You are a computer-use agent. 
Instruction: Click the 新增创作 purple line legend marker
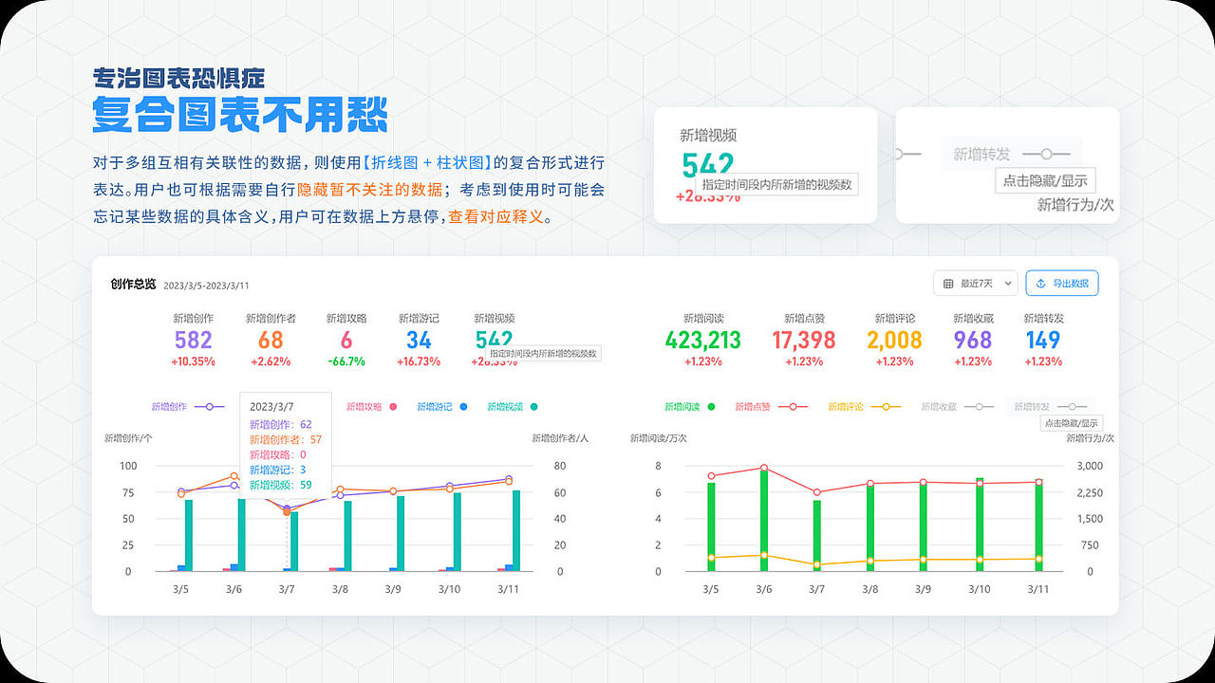pyautogui.click(x=210, y=406)
